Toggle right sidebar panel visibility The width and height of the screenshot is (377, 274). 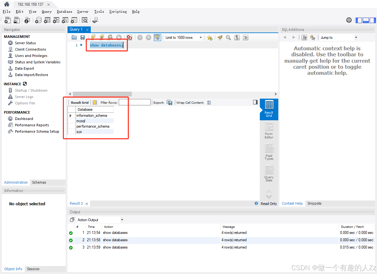point(373,20)
